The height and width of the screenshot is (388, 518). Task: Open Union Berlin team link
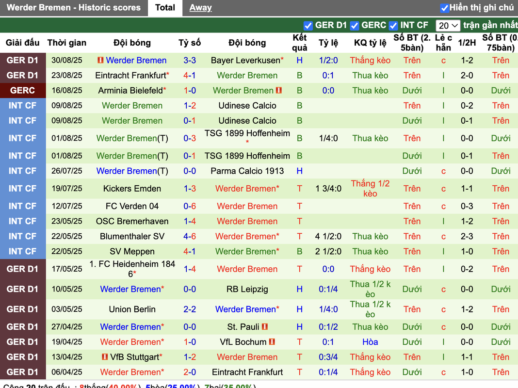[x=132, y=309]
